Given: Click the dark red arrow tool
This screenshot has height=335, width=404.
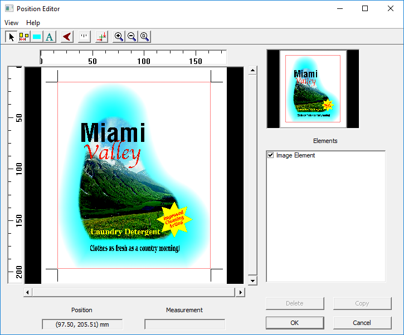Looking at the screenshot, I should 67,37.
